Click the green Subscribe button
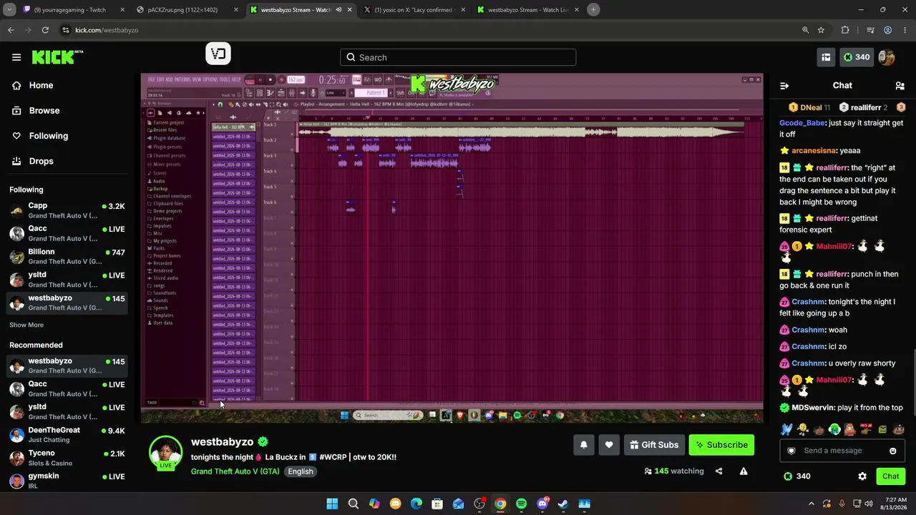Viewport: 916px width, 515px height. click(721, 445)
